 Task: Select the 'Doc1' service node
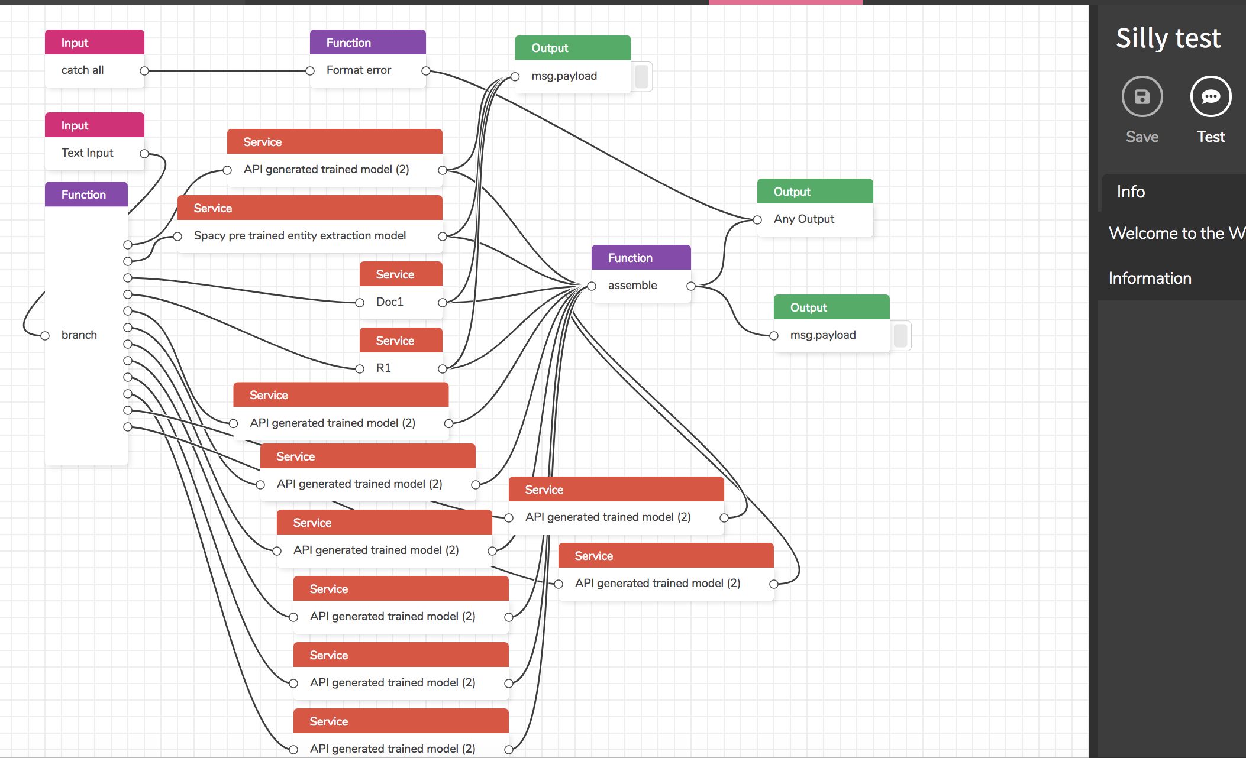click(x=401, y=290)
